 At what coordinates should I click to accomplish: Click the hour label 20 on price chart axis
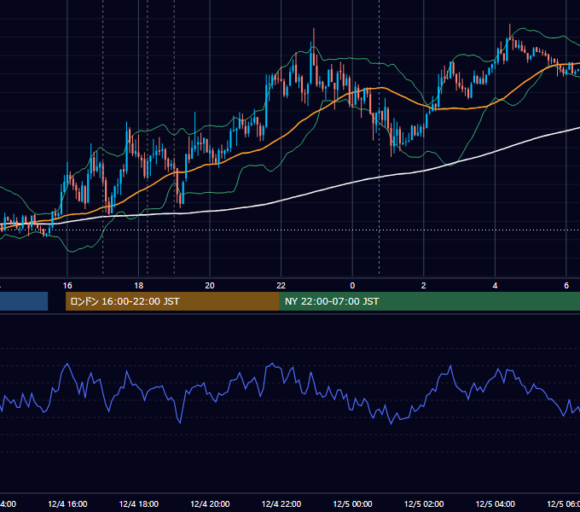pyautogui.click(x=210, y=286)
